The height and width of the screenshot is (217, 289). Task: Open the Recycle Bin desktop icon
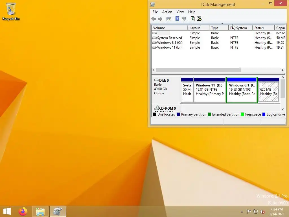click(11, 11)
